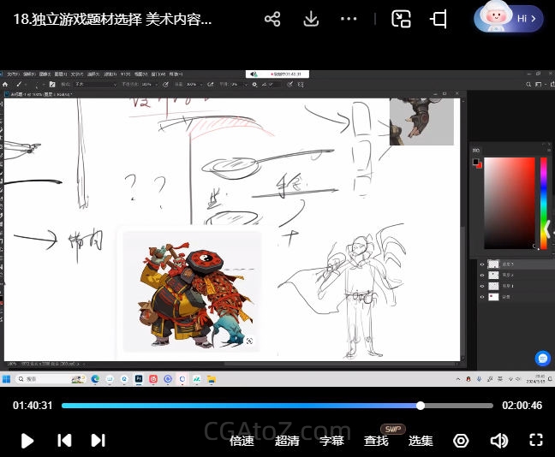The image size is (555, 457).
Task: Toggle subtitles with the 字幕 button
Action: [331, 441]
